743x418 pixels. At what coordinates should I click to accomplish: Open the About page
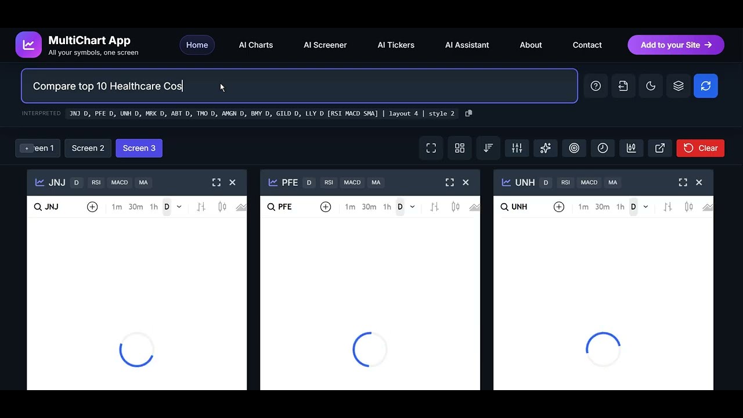click(531, 45)
